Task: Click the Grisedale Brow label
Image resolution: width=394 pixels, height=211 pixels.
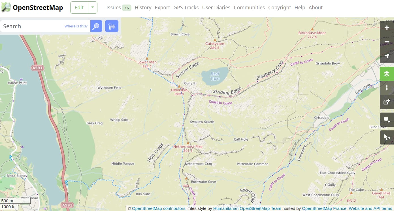Action: 327,63
